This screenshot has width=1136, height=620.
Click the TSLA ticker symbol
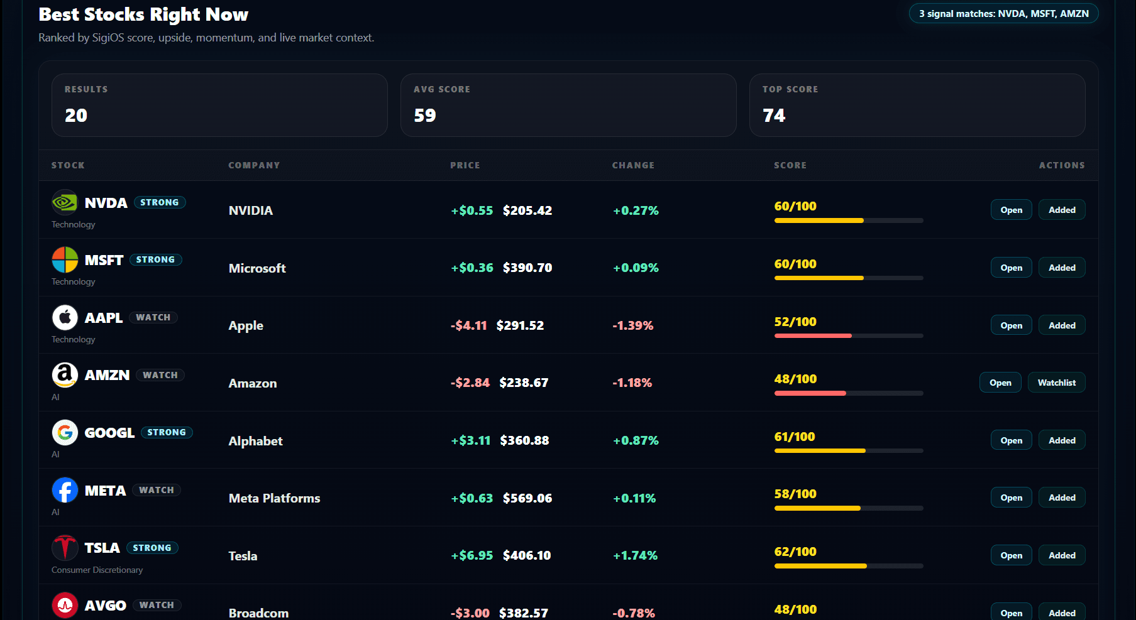[102, 548]
